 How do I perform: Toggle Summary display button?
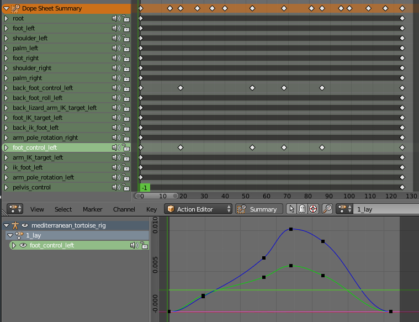(259, 209)
